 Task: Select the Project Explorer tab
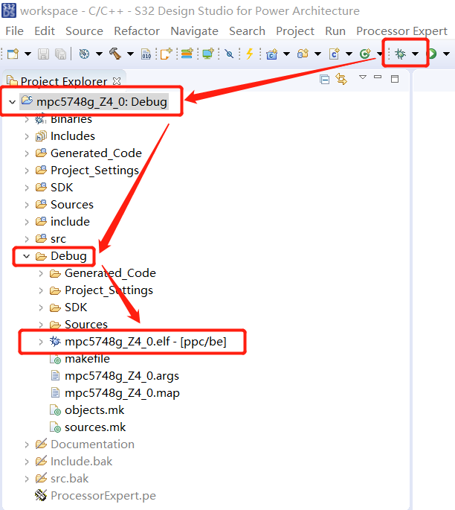click(64, 81)
